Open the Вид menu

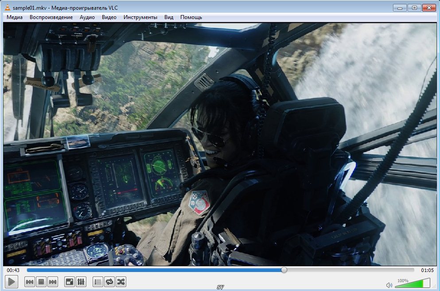(169, 17)
